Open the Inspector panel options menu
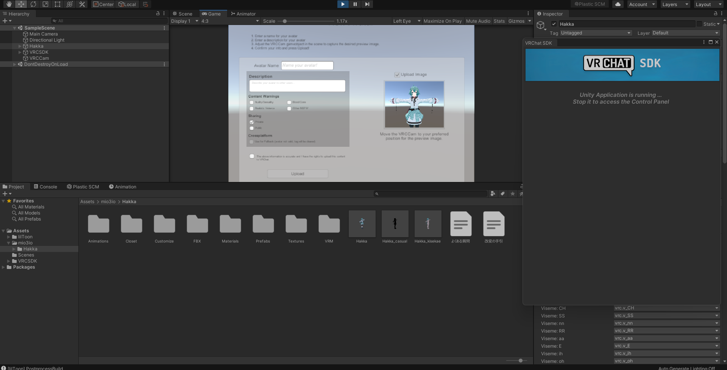The height and width of the screenshot is (370, 727). pyautogui.click(x=722, y=14)
